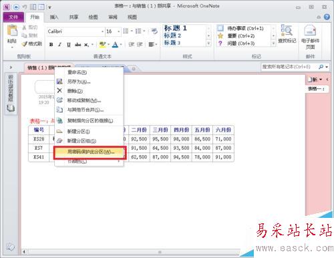
Task: Decrease indent of the paragraph
Action: pos(132,45)
